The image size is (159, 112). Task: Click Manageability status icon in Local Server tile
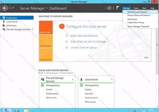81,85
